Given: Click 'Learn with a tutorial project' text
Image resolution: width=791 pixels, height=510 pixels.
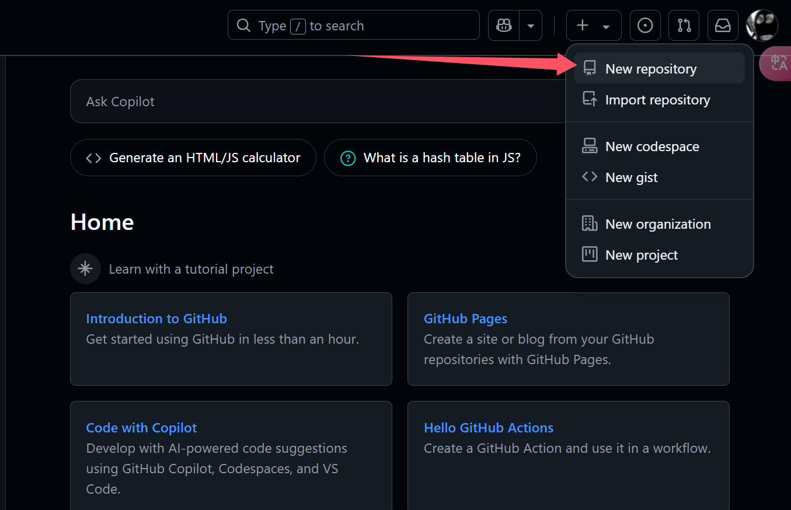Looking at the screenshot, I should 191,269.
